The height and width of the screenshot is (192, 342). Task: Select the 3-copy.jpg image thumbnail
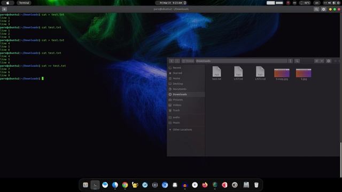282,73
